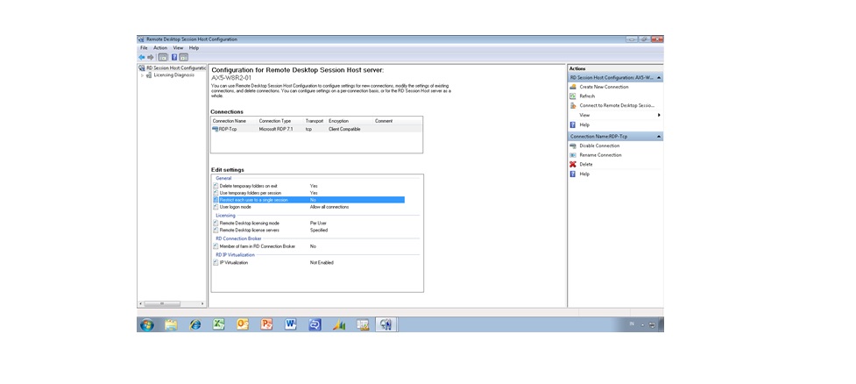Select the Remote Desktop license servers setting
856x384 pixels.
tap(250, 230)
